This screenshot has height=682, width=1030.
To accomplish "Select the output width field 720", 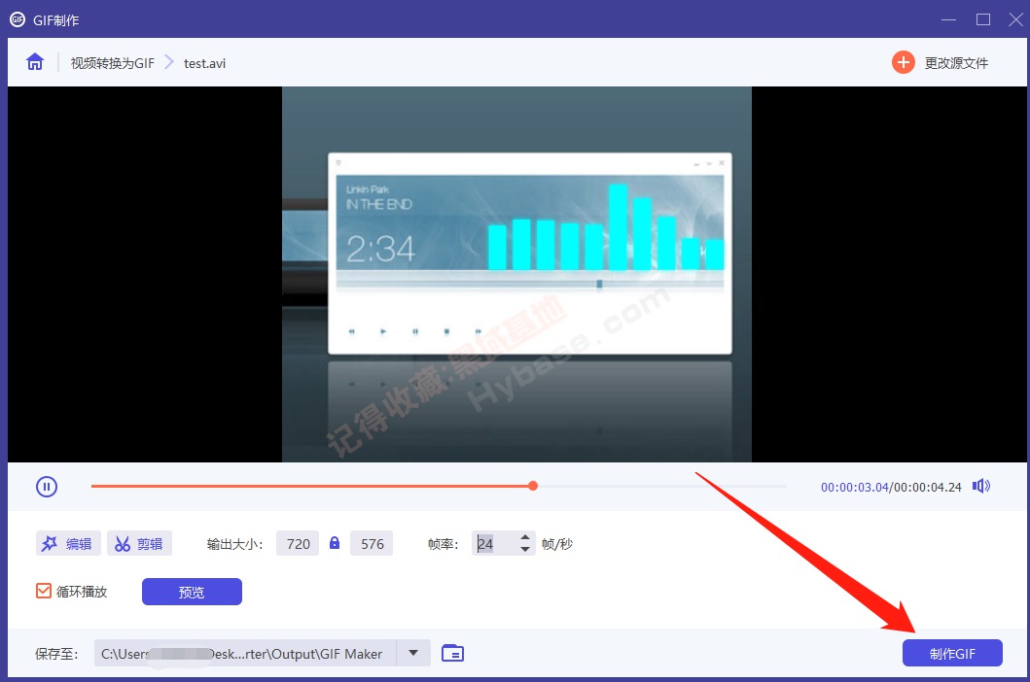I will (298, 543).
